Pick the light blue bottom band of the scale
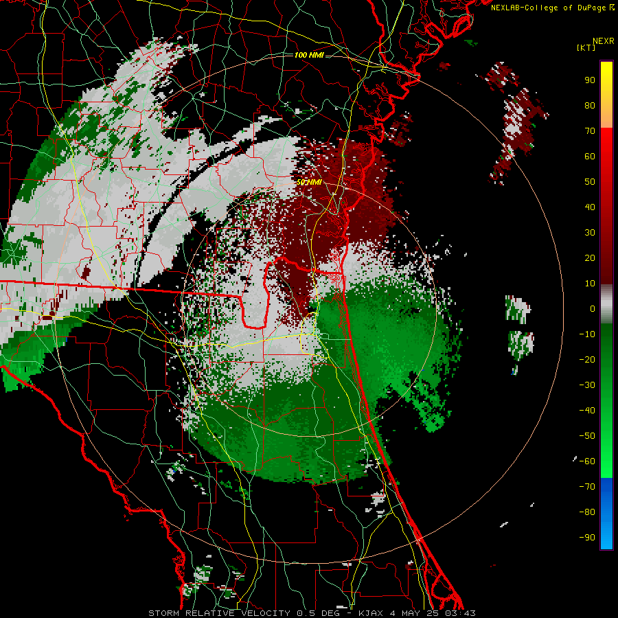The width and height of the screenshot is (618, 618). pos(606,534)
